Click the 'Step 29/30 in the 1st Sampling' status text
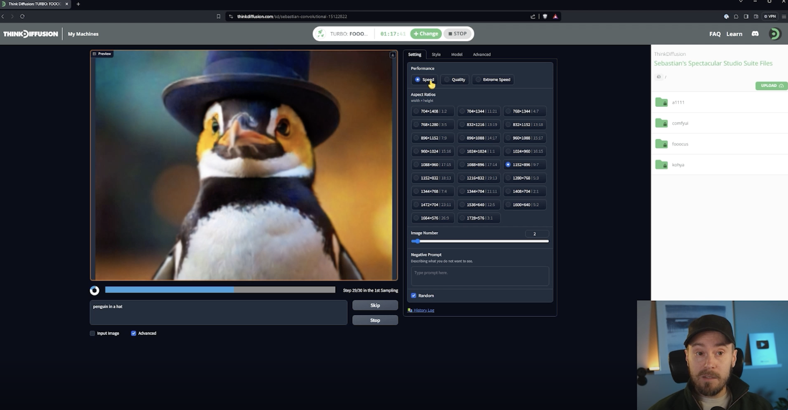 [x=370, y=290]
